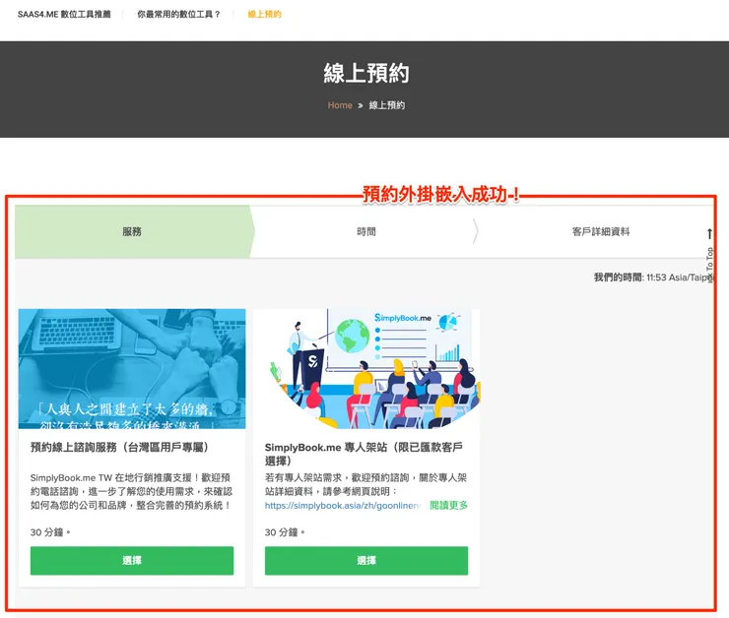Click title 預約線上諮詢服務（台灣區用戶專屬）
The height and width of the screenshot is (618, 729).
click(119, 447)
